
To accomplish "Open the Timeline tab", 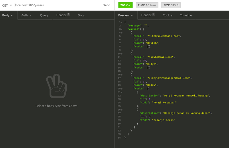I will point(186,15).
